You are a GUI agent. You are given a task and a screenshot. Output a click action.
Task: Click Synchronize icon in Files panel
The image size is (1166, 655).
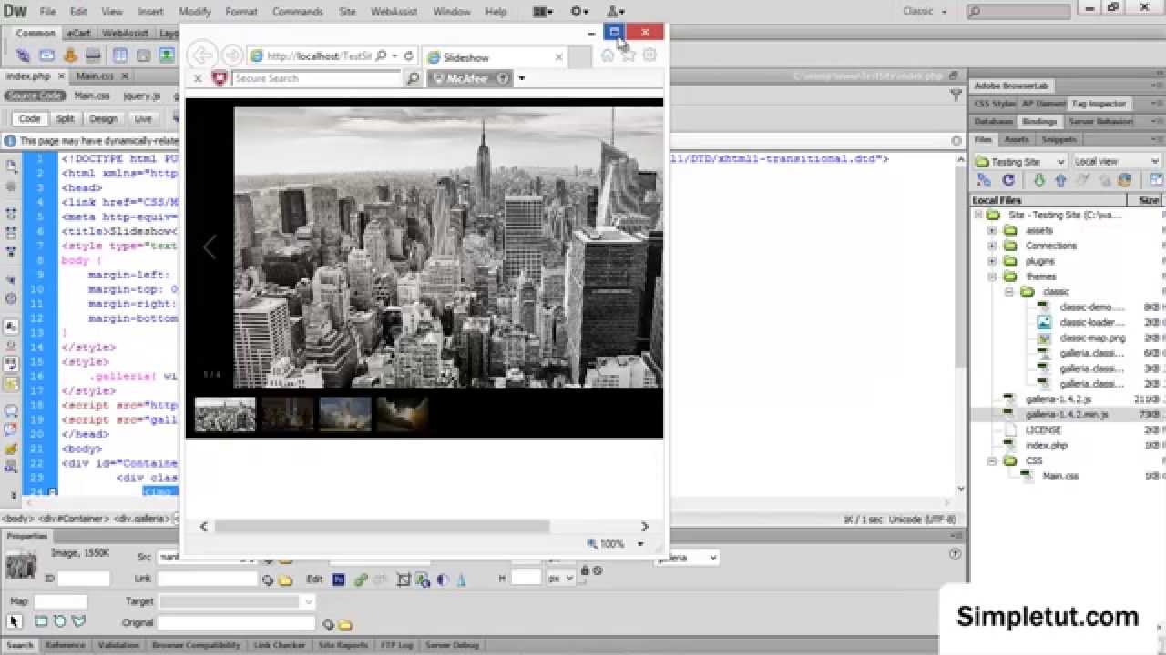1124,179
